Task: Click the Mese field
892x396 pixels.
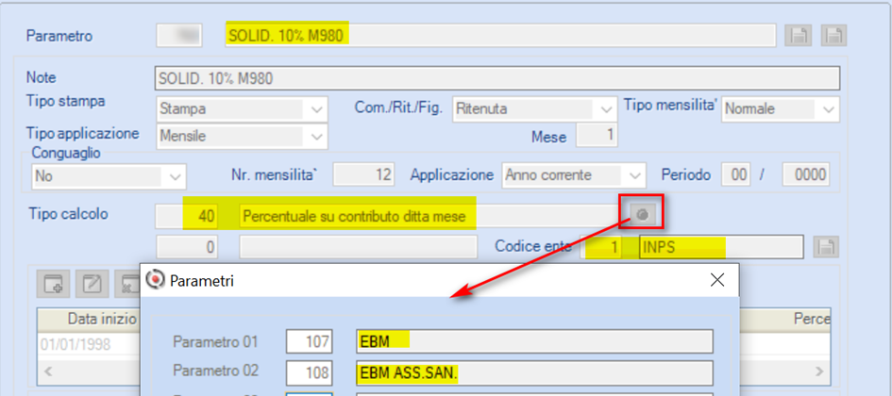Action: [x=597, y=137]
